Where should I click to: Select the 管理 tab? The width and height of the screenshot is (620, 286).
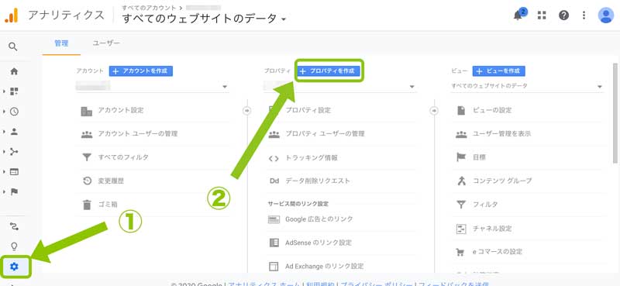click(x=61, y=43)
